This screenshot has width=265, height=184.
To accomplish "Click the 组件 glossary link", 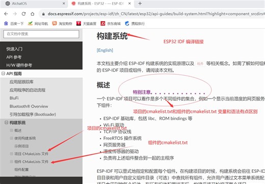I will click(x=200, y=64).
